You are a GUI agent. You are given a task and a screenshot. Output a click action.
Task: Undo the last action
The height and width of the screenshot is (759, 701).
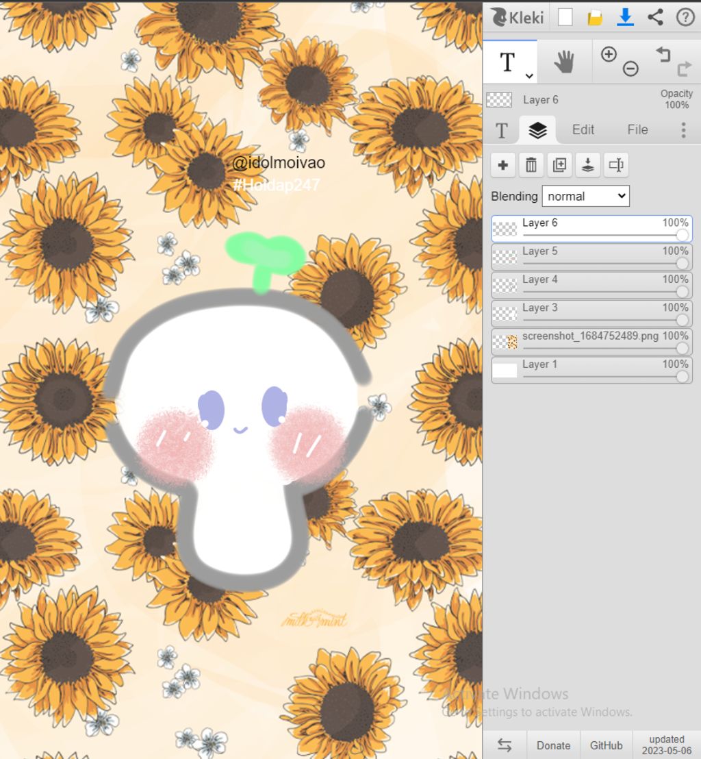[x=663, y=55]
